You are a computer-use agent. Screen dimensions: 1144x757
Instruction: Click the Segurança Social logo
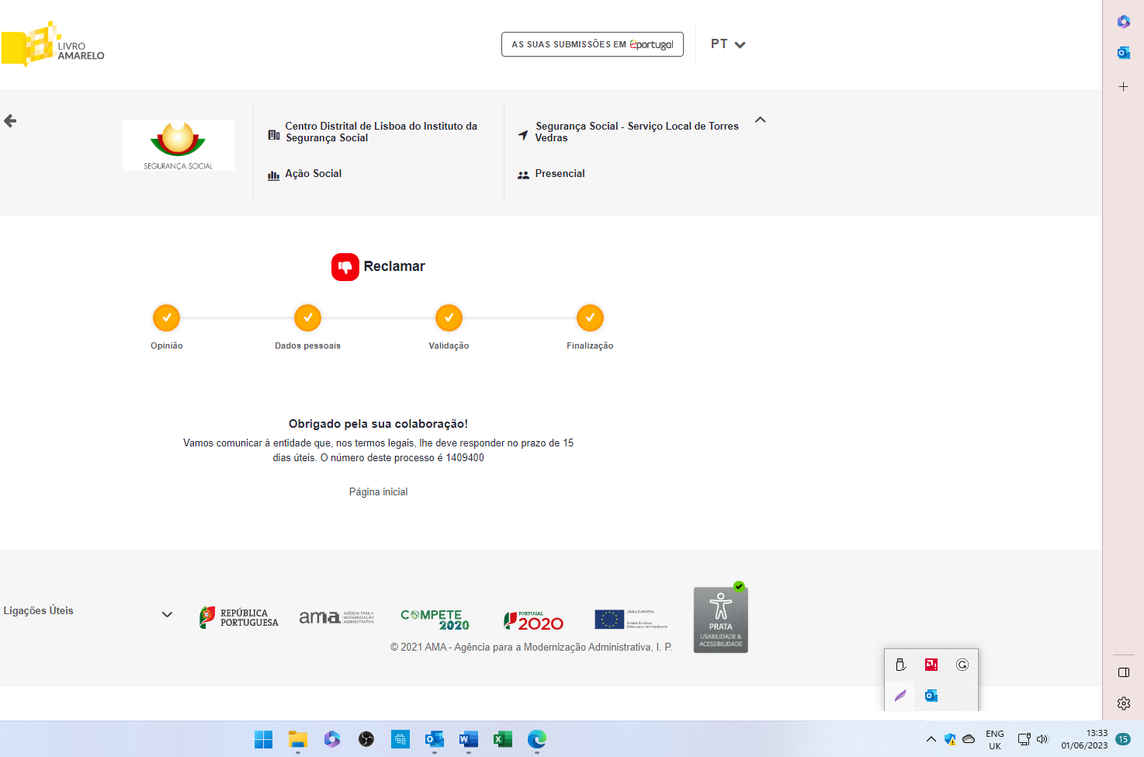tap(179, 145)
